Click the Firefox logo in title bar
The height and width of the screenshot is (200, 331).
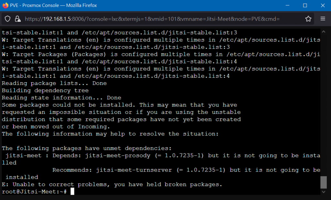coord(5,5)
